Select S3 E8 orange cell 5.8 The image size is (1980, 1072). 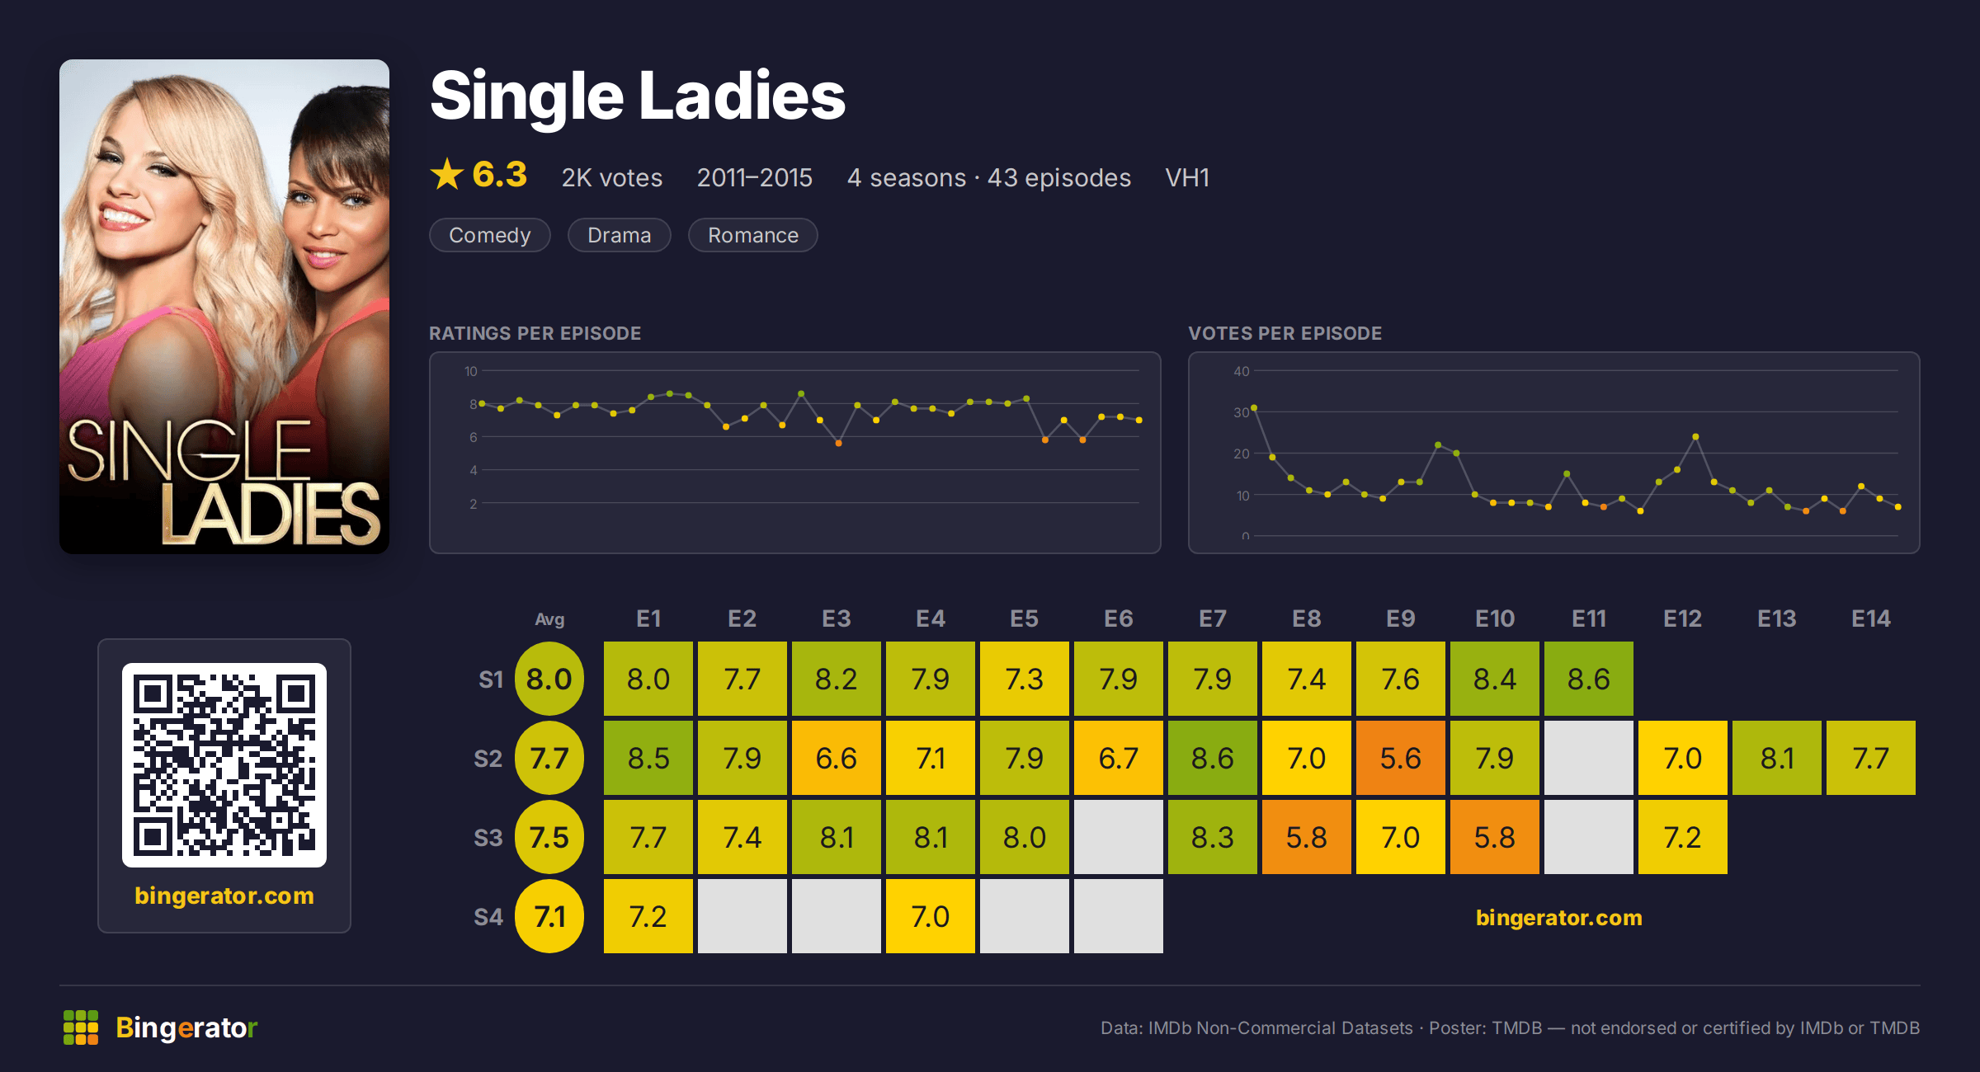click(1307, 837)
